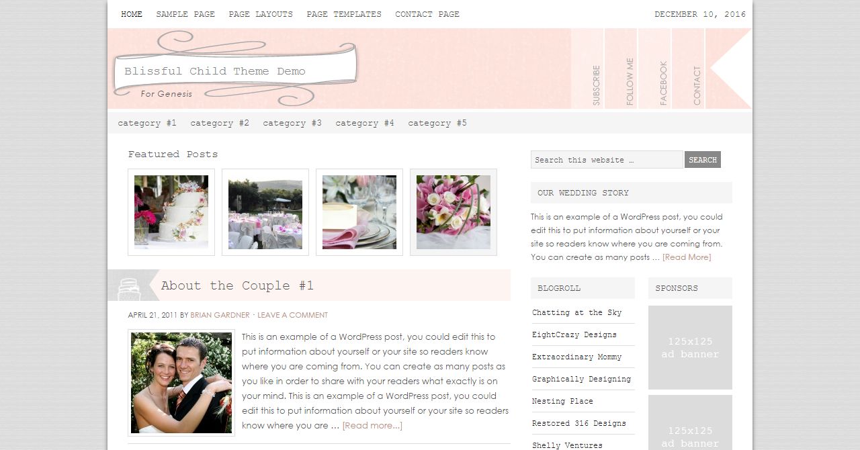This screenshot has width=860, height=450.
Task: Open Nesting Place blogroll link
Action: (x=562, y=401)
